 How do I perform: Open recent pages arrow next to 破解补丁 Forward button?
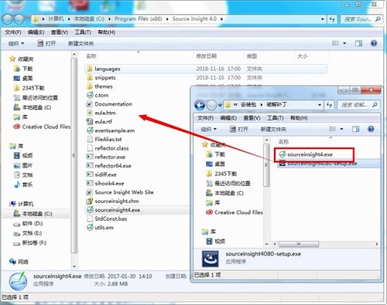(220, 105)
